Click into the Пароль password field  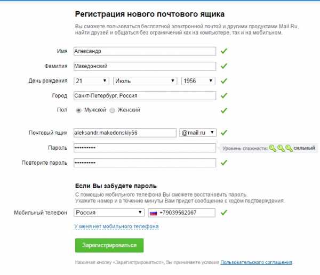(x=145, y=148)
